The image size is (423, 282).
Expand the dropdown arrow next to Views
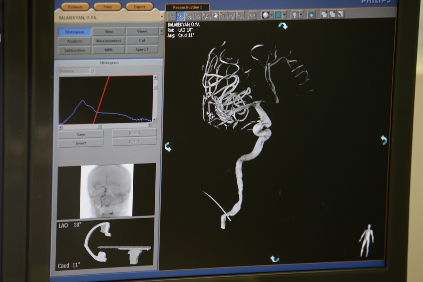coord(161,31)
